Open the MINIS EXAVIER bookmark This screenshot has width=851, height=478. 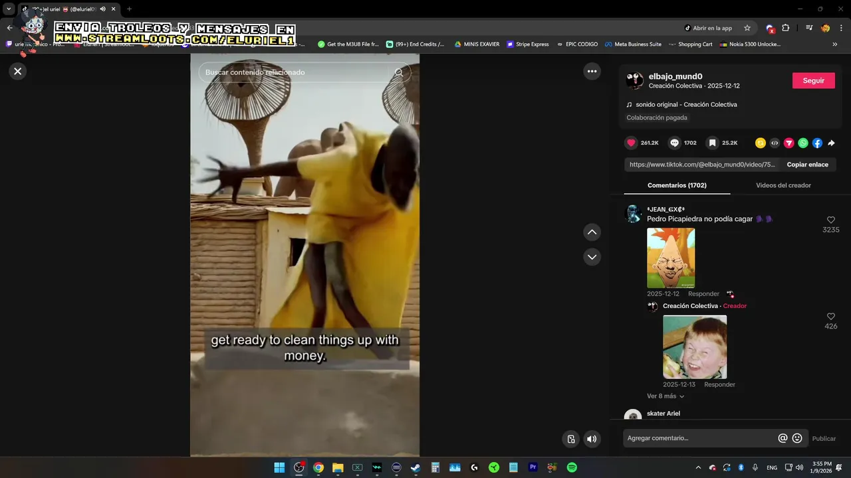(x=477, y=44)
